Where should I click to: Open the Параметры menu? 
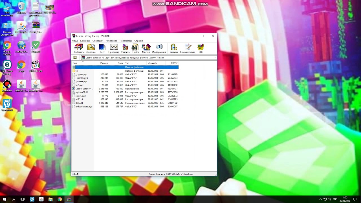click(126, 41)
